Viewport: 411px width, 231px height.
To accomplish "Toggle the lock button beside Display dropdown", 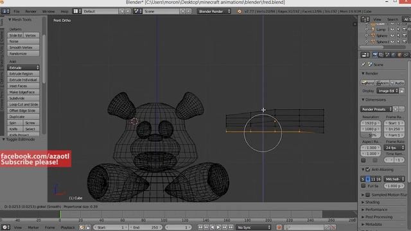I will pyautogui.click(x=402, y=91).
